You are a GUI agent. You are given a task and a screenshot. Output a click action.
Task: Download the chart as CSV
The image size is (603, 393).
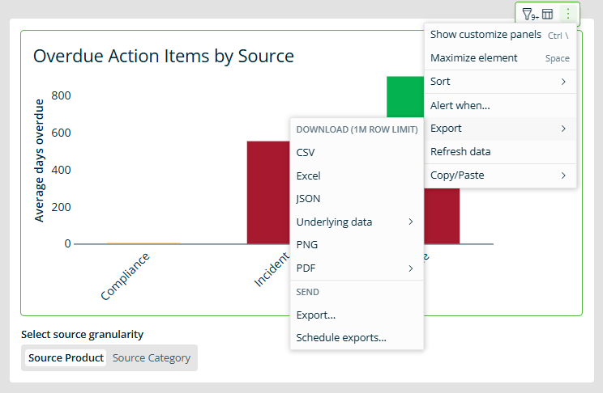pos(306,152)
